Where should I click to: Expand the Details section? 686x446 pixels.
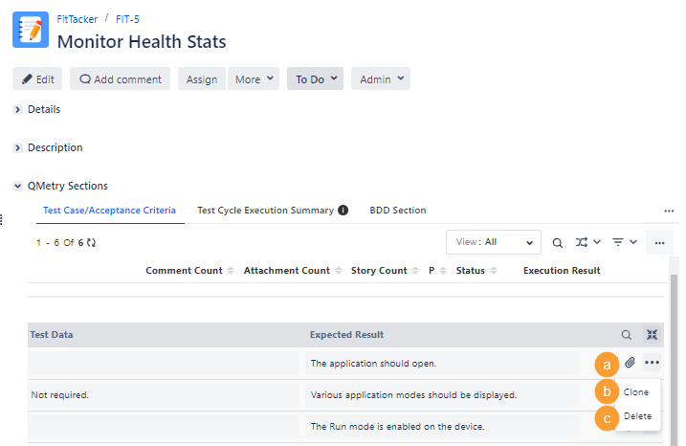point(18,110)
